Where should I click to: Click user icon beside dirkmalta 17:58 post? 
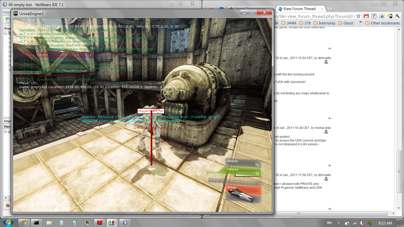click(326, 179)
